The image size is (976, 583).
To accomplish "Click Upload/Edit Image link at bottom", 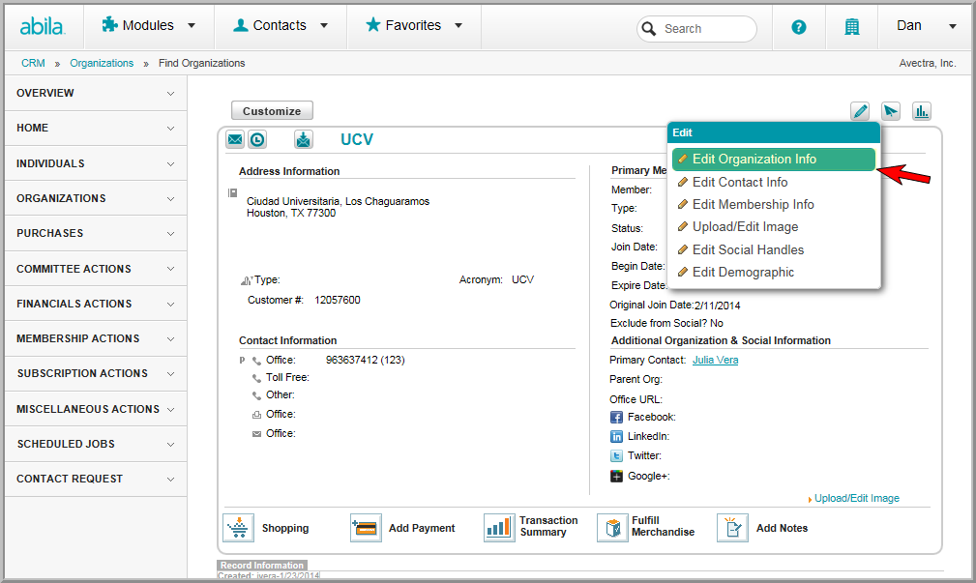I will coord(856,498).
